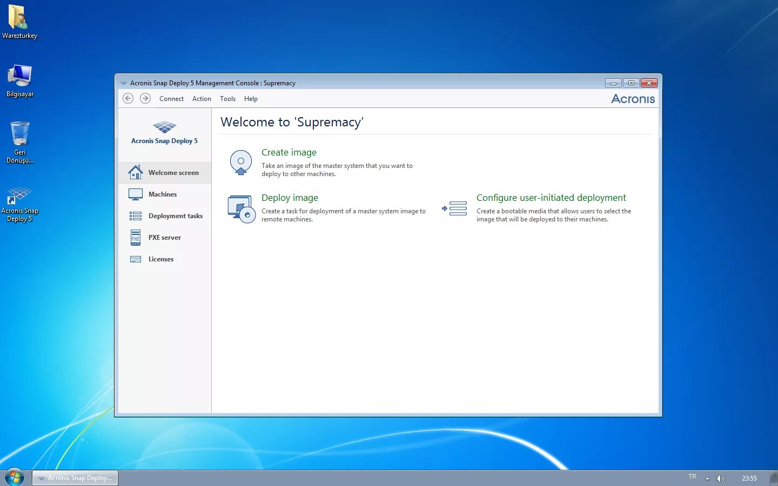Screen dimensions: 778x486
Task: Open the Machines view
Action: click(x=165, y=194)
